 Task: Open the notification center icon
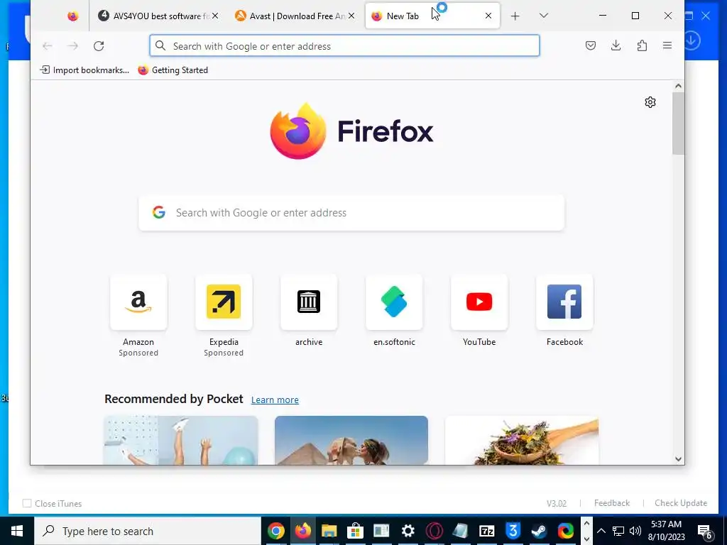coord(704,532)
